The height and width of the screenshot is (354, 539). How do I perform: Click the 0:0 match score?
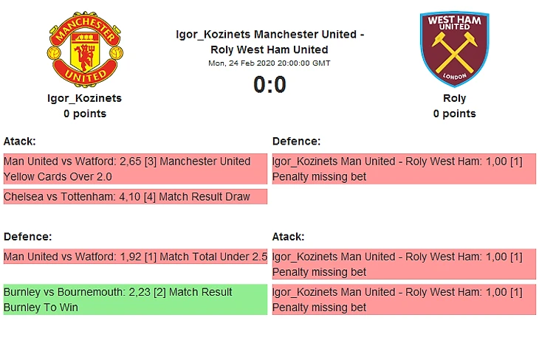[x=269, y=85]
